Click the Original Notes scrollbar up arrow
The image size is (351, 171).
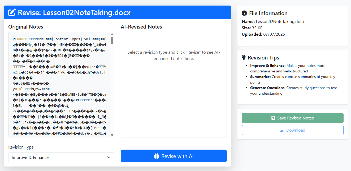112,34
